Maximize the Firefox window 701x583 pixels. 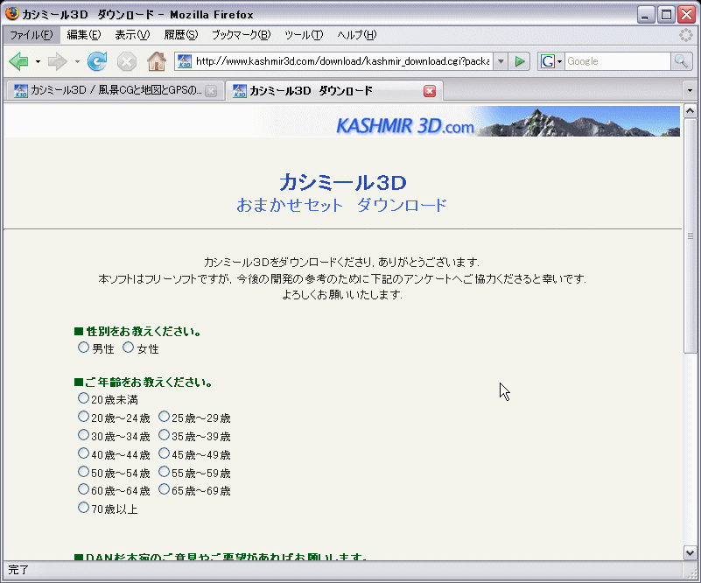tap(666, 15)
